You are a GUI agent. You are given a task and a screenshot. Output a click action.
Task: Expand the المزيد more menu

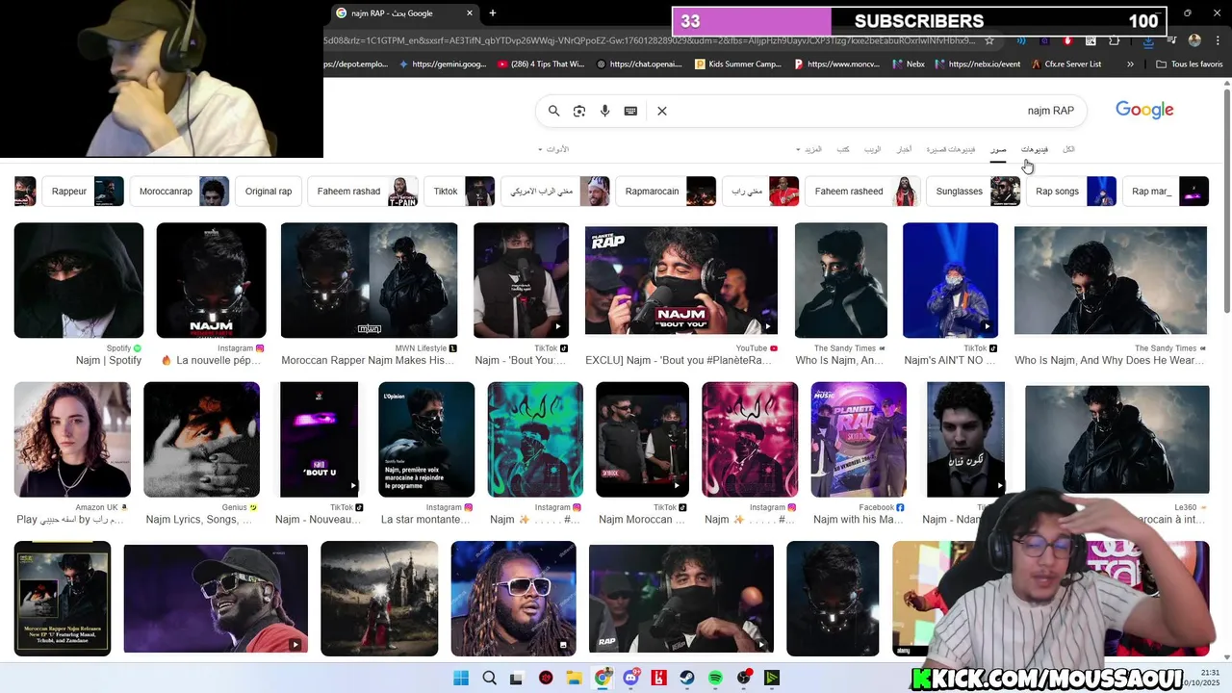(808, 149)
